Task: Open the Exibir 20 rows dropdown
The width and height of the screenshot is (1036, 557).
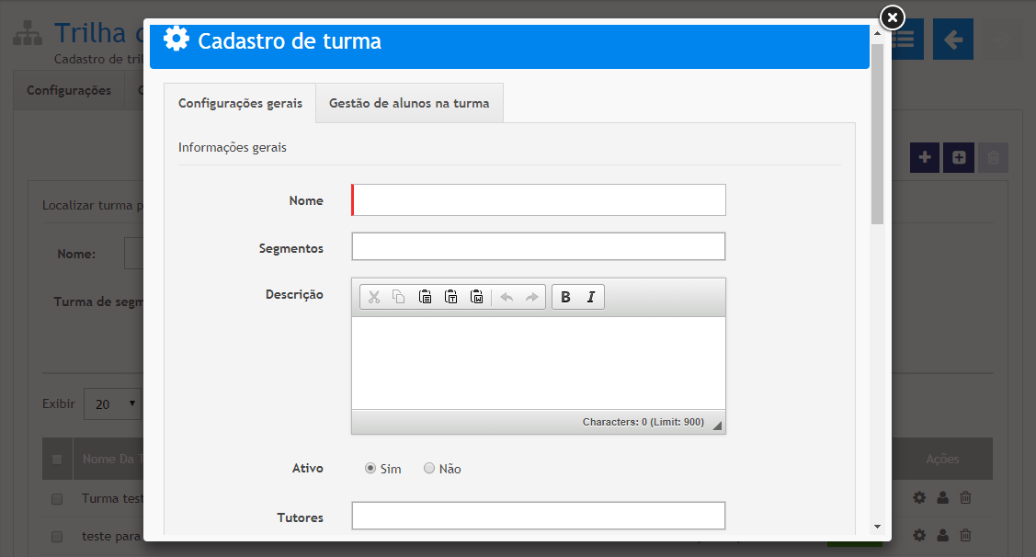Action: [112, 404]
